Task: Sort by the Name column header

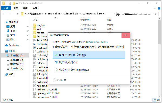Action: click(x=35, y=20)
